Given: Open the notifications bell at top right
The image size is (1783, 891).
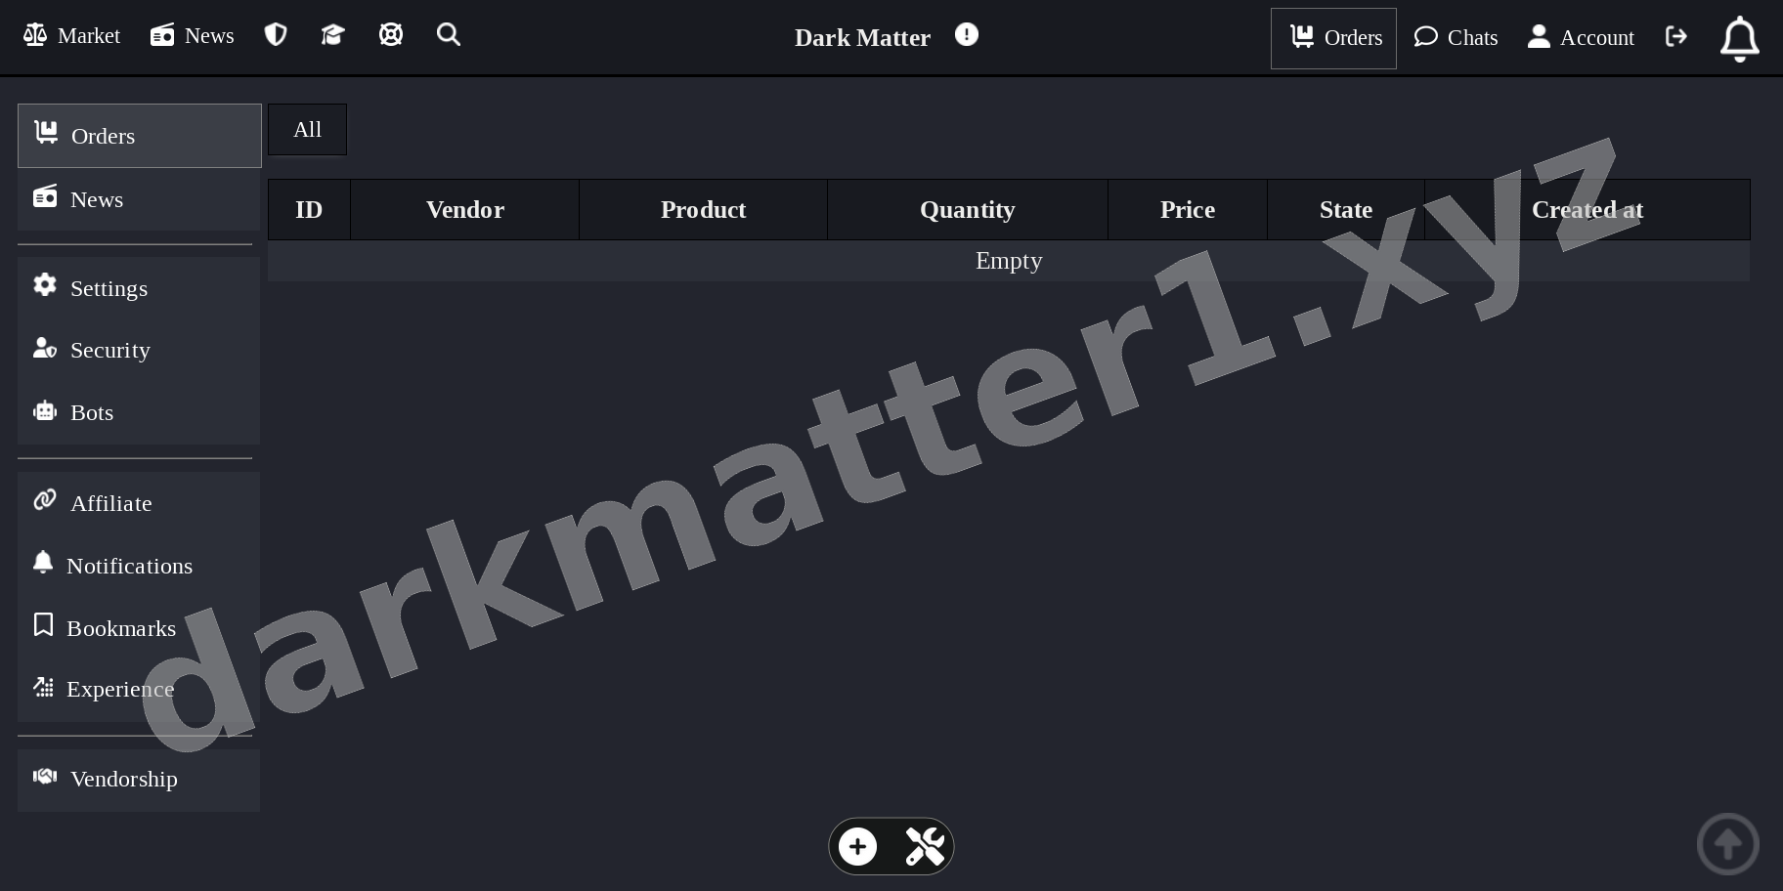Looking at the screenshot, I should 1739,37.
